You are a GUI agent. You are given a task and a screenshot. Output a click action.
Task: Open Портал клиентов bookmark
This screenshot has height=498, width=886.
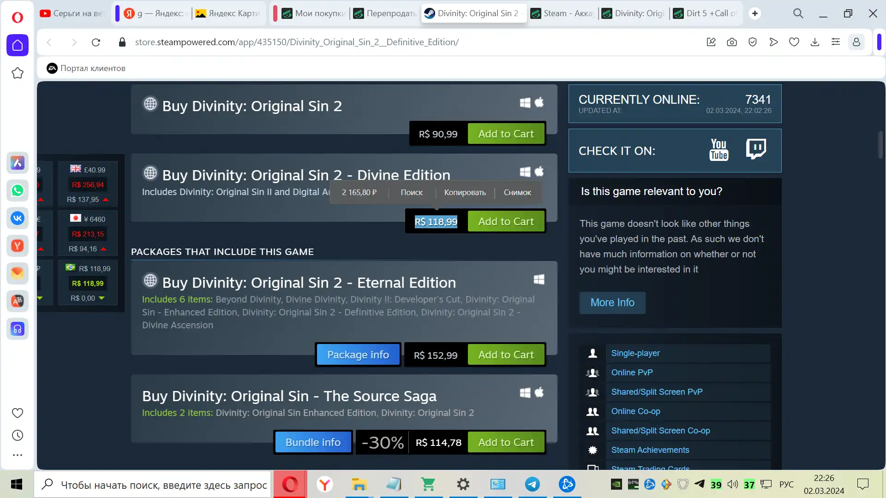point(86,68)
